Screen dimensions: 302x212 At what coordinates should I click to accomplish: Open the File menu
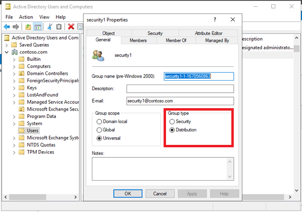[x=9, y=17]
